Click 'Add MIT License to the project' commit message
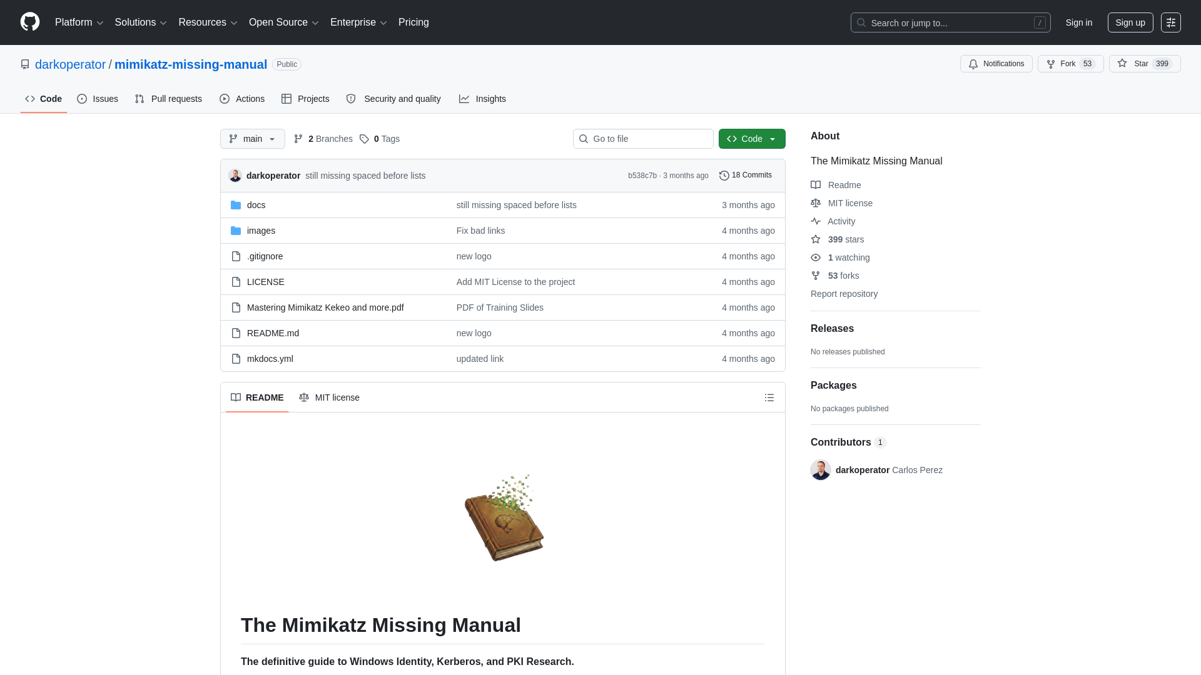This screenshot has width=1201, height=675. tap(515, 282)
